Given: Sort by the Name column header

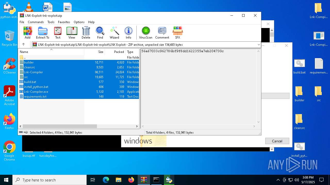Looking at the screenshot, I should tap(51, 52).
